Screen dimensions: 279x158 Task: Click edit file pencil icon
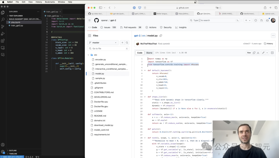click(263, 53)
